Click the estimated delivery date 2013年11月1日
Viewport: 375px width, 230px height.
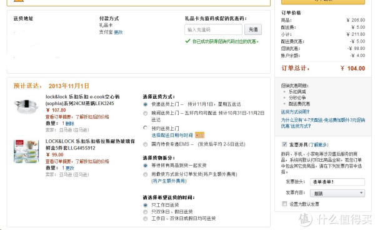coord(69,86)
